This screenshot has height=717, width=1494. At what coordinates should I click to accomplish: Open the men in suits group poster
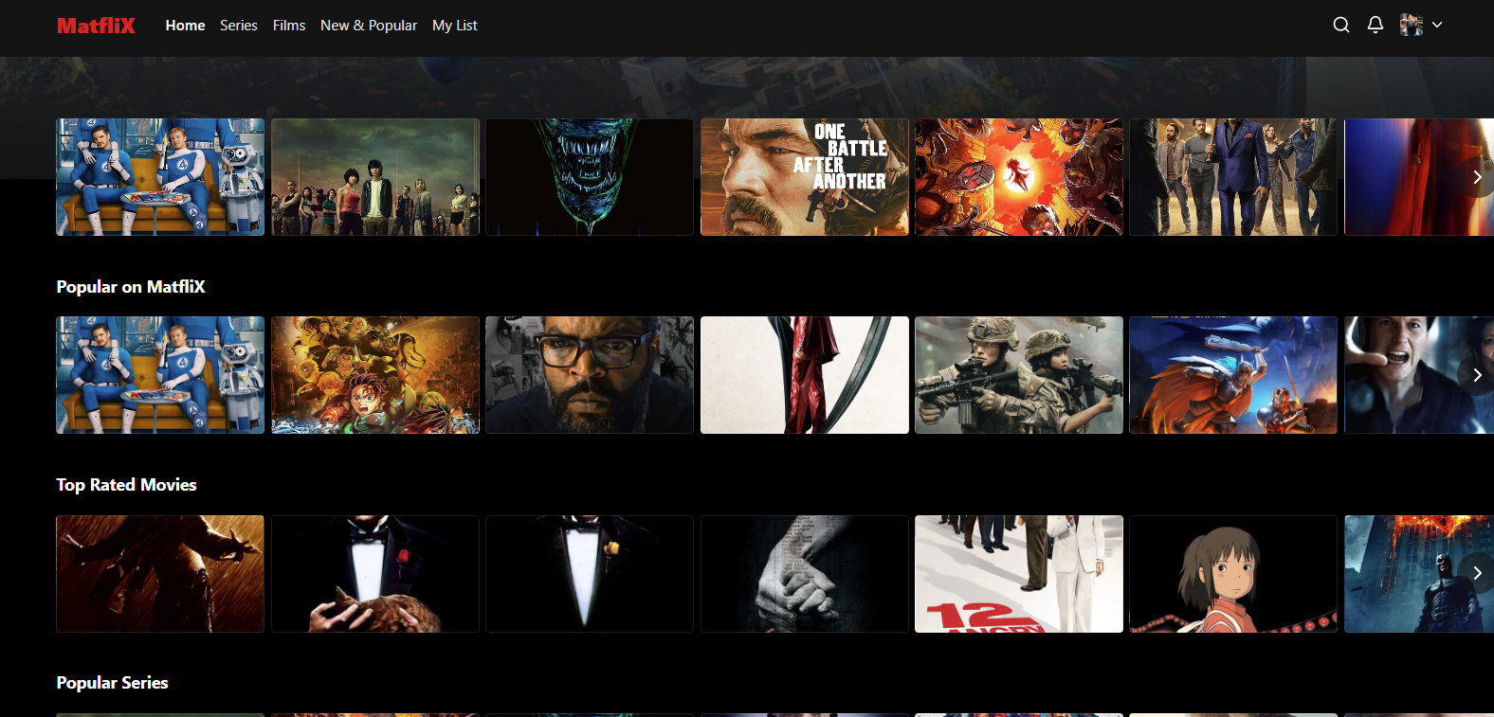(x=1233, y=177)
